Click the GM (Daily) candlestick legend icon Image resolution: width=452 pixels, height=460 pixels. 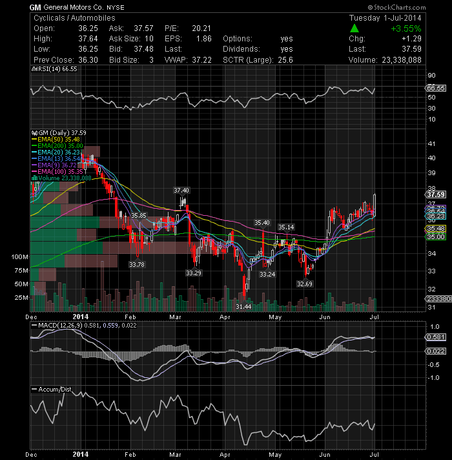[35, 133]
